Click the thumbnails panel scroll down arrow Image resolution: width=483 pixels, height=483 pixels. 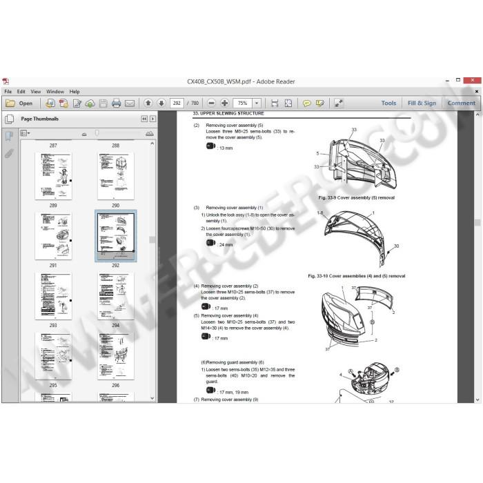pos(152,398)
